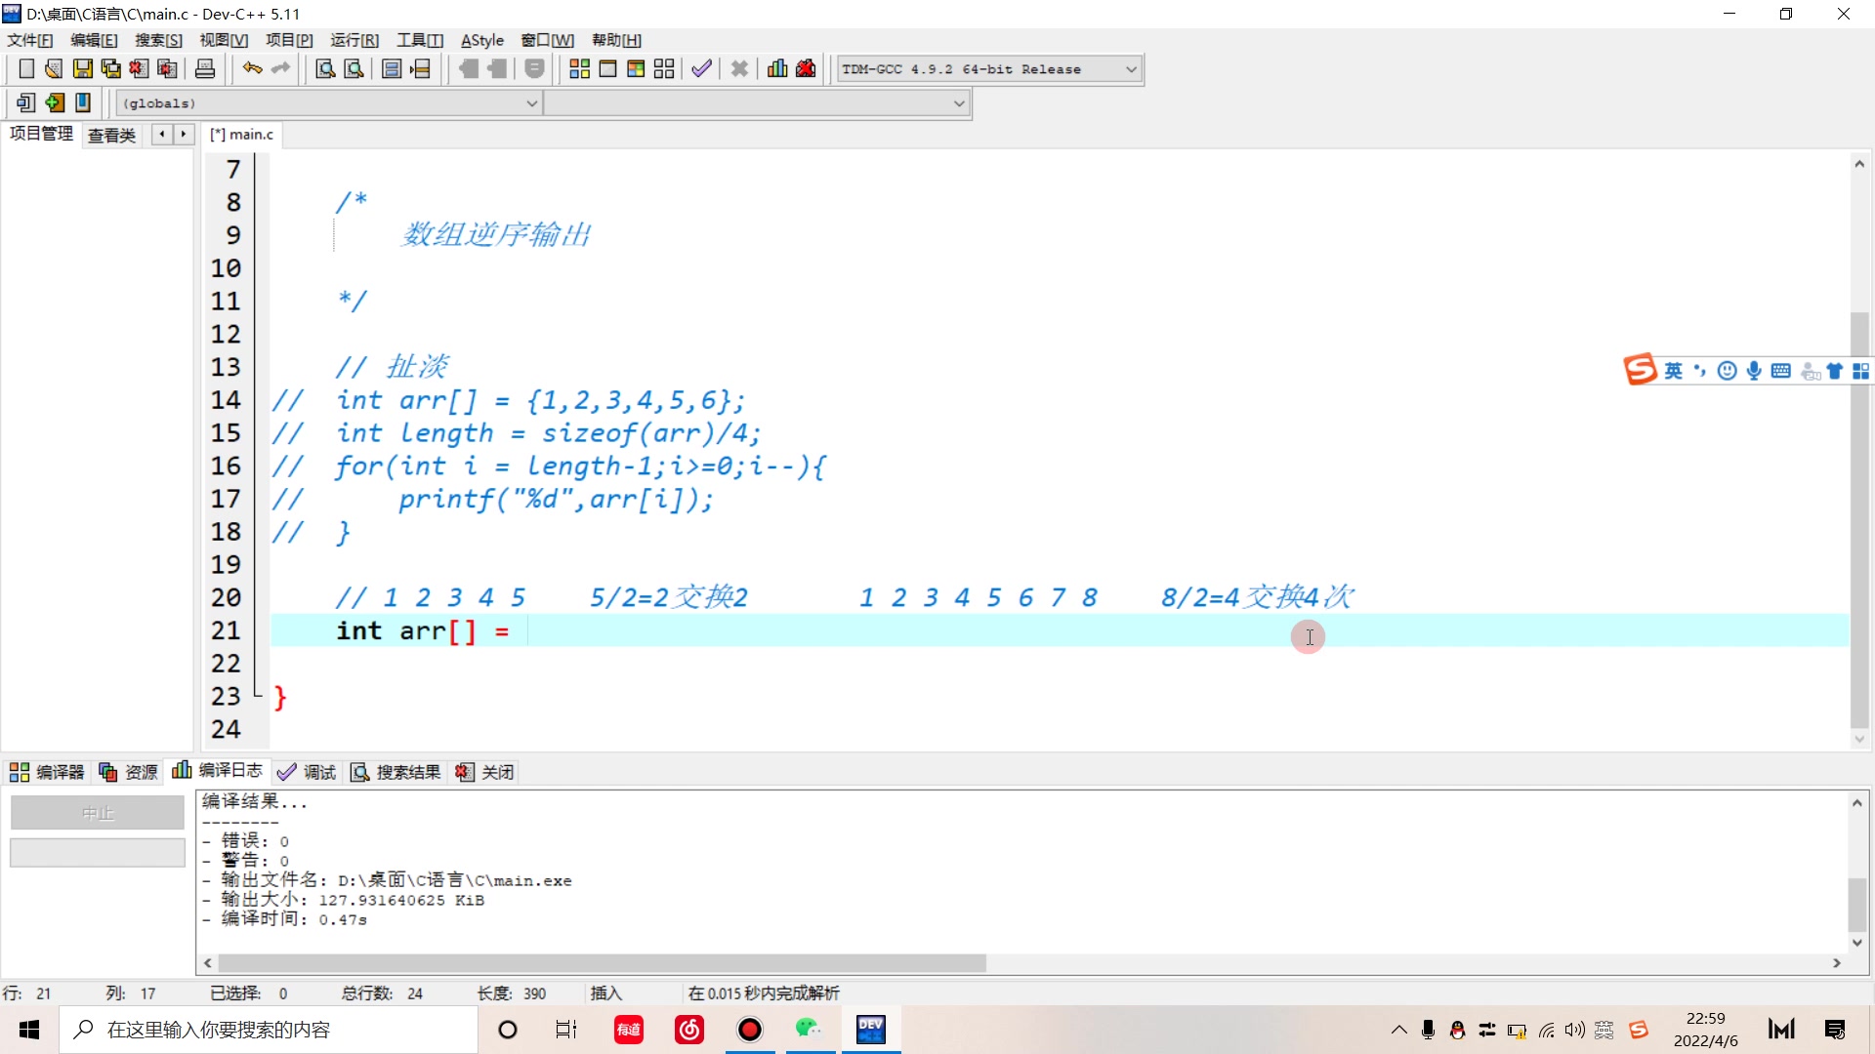This screenshot has height=1054, width=1875.
Task: Click the right arrow of side-panel tabs
Action: click(184, 135)
